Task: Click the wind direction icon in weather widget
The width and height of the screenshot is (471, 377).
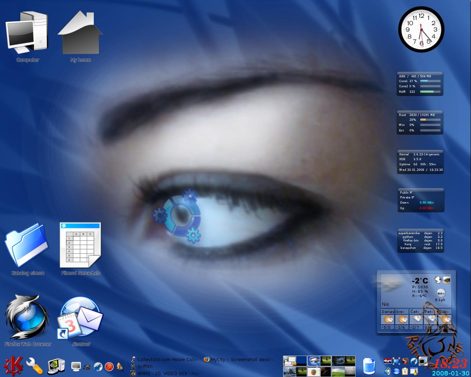Action: [x=440, y=293]
